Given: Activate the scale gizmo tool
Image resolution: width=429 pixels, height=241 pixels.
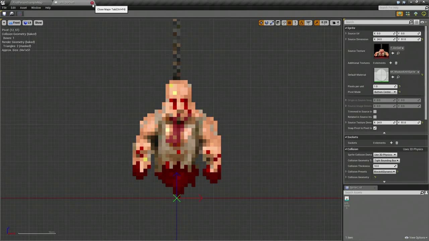Looking at the screenshot, I should coord(272,22).
